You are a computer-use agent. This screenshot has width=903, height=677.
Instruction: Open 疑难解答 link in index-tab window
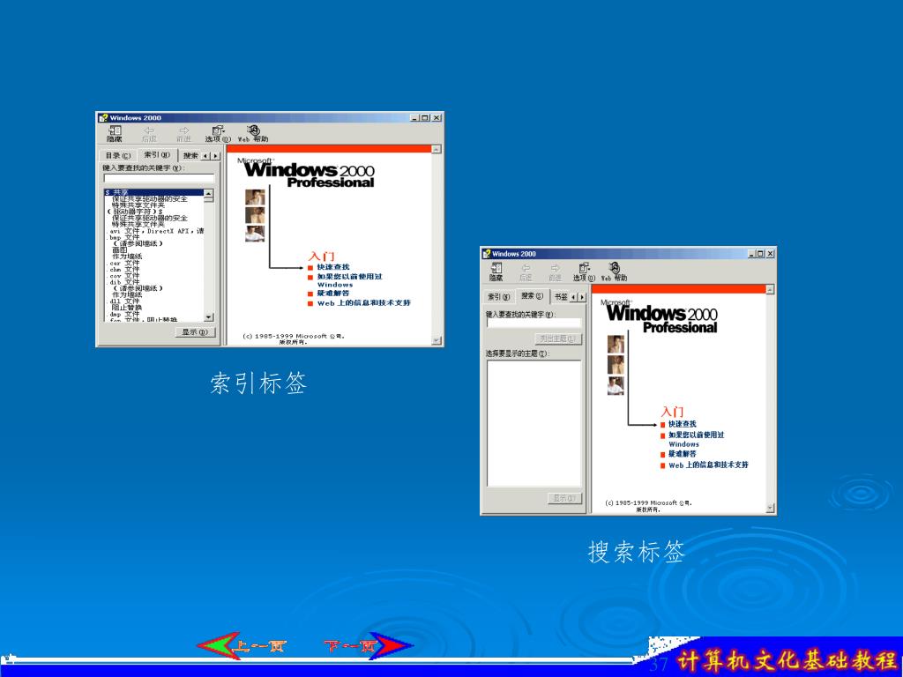(333, 294)
